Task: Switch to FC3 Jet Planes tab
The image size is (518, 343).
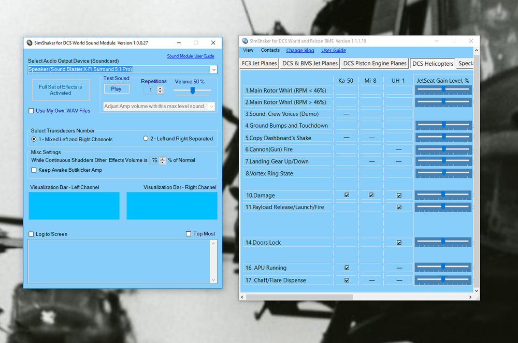Action: (260, 63)
